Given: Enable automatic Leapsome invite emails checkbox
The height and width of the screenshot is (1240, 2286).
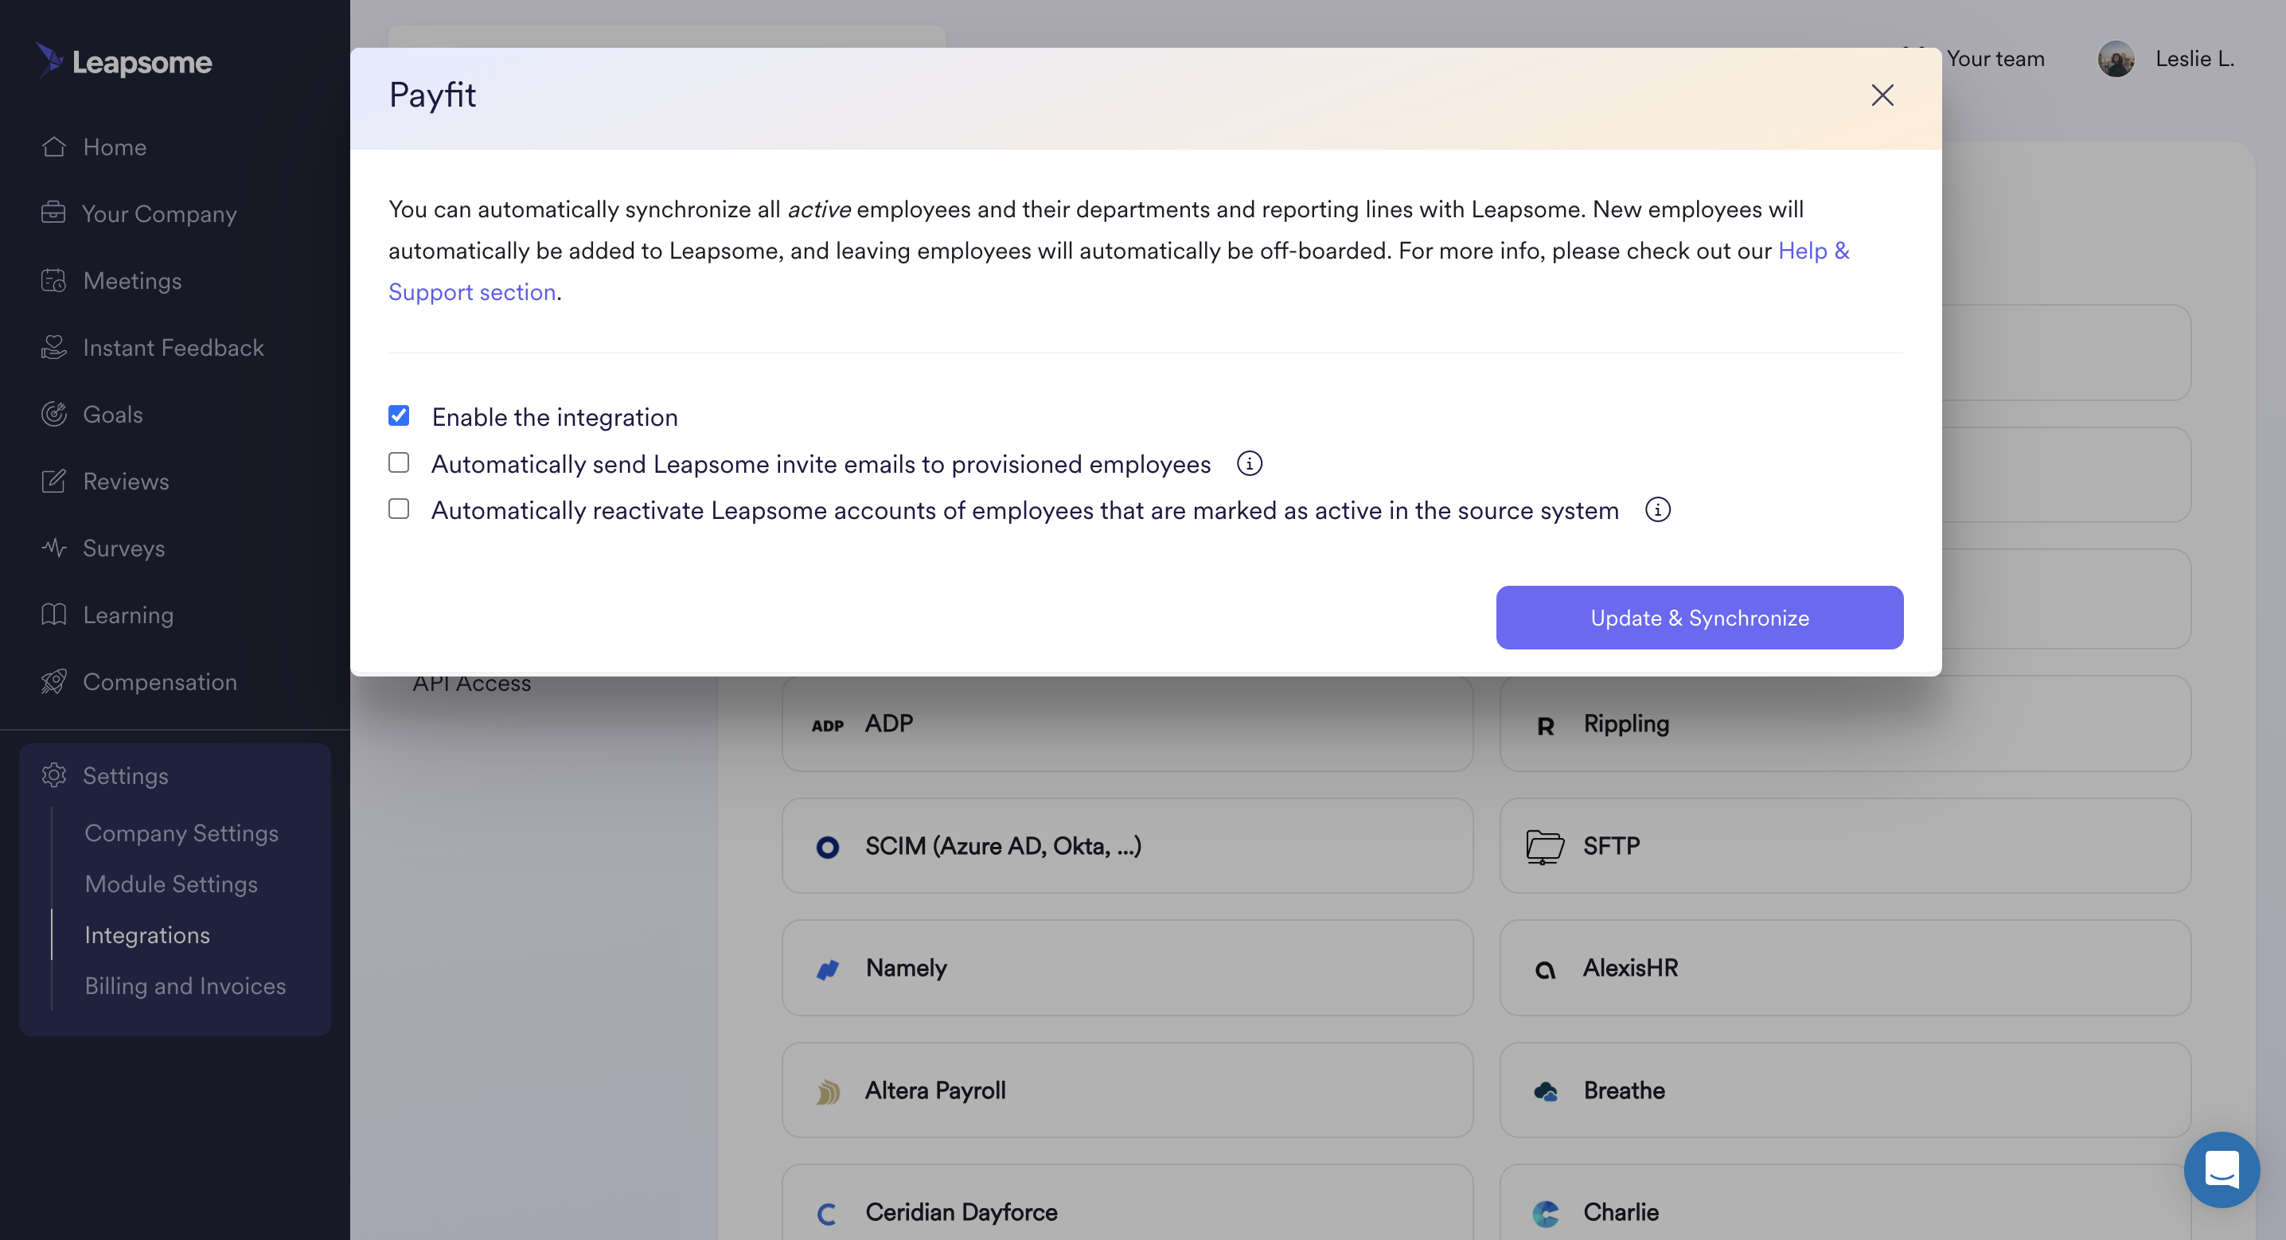Looking at the screenshot, I should [x=399, y=462].
